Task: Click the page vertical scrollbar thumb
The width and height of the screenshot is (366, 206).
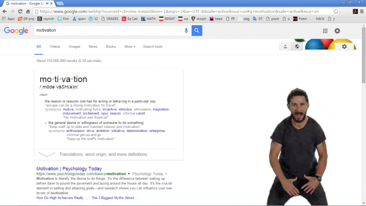Action: pyautogui.click(x=363, y=55)
